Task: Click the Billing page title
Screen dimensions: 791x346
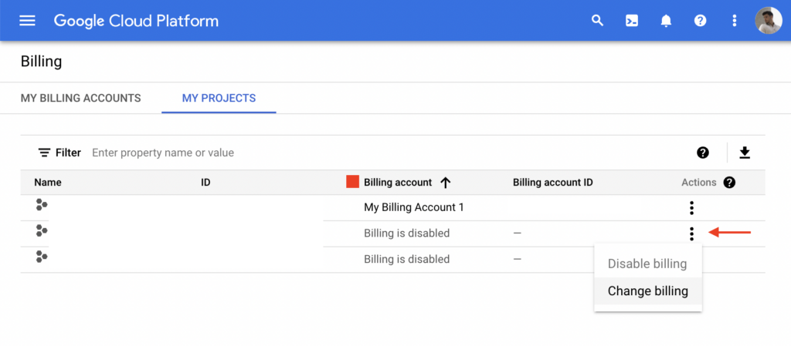Action: click(x=42, y=62)
